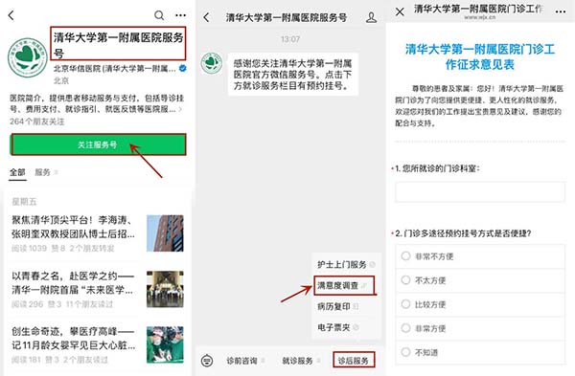Viewport: 575px width, 376px height.
Task: Open the account profile person icon in chat
Action: pyautogui.click(x=371, y=17)
